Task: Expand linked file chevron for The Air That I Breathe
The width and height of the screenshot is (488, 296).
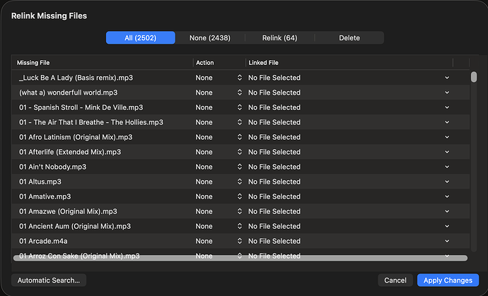Action: [447, 122]
